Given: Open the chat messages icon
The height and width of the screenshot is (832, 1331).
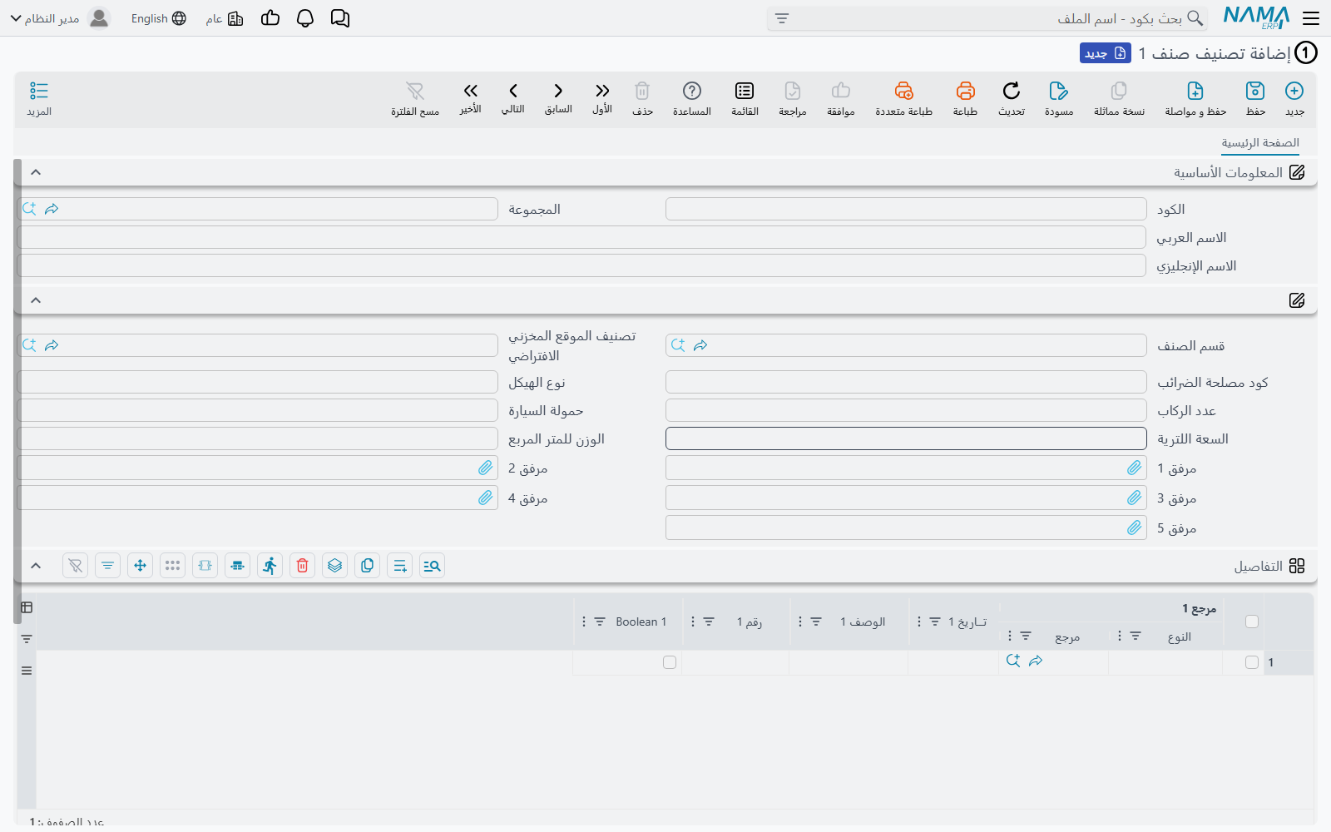Looking at the screenshot, I should pyautogui.click(x=340, y=18).
